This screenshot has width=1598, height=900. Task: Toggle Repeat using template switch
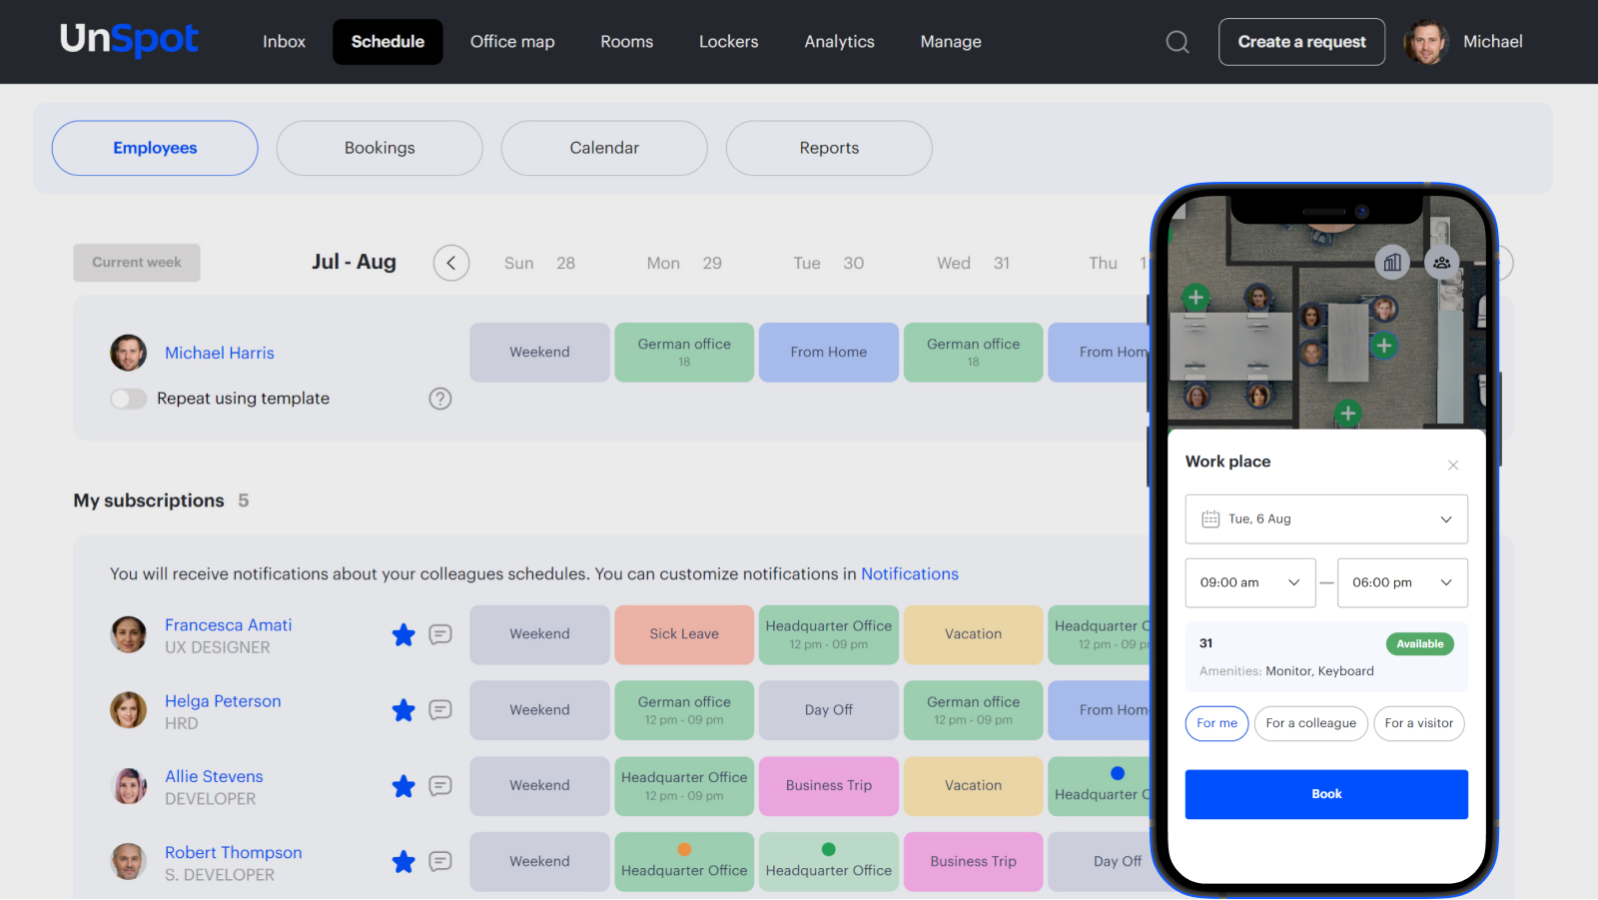(129, 399)
